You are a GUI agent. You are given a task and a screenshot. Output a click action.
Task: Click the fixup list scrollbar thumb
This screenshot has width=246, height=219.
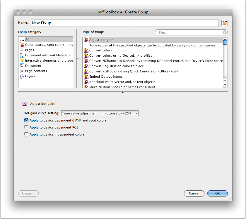(225, 42)
